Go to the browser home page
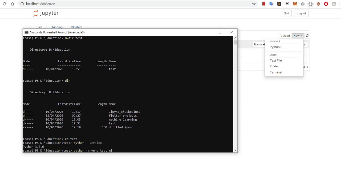 click(12, 4)
